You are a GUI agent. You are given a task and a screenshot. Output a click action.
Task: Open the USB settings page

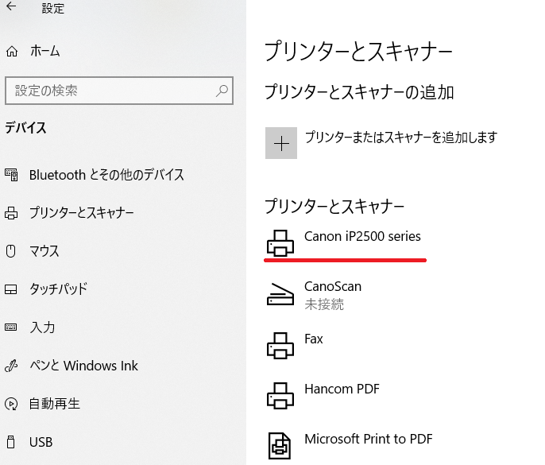tap(41, 442)
